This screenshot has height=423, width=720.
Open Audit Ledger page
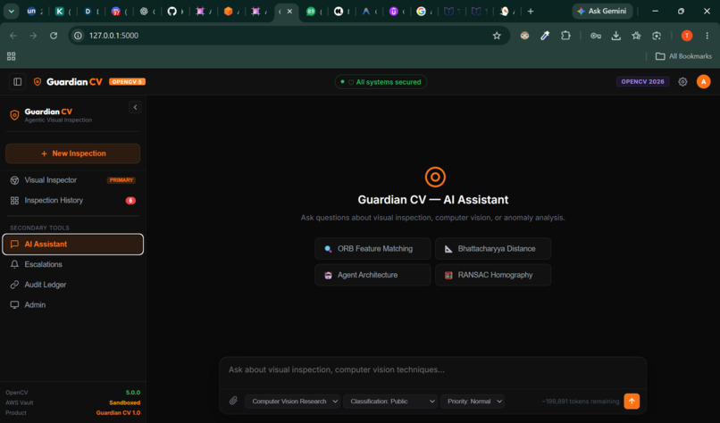[72, 285]
